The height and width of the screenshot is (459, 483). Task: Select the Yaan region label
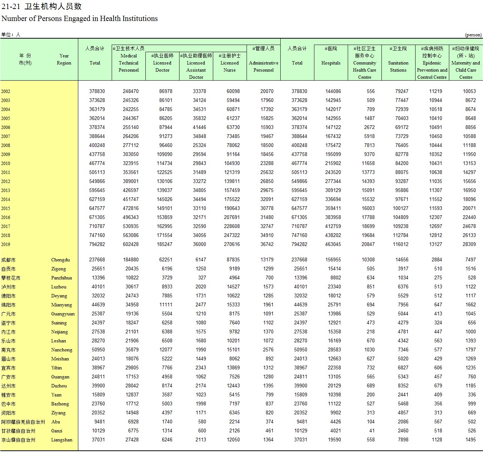click(56, 395)
